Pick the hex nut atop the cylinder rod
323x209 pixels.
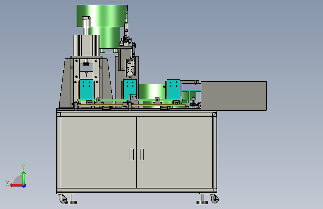pyautogui.click(x=86, y=18)
